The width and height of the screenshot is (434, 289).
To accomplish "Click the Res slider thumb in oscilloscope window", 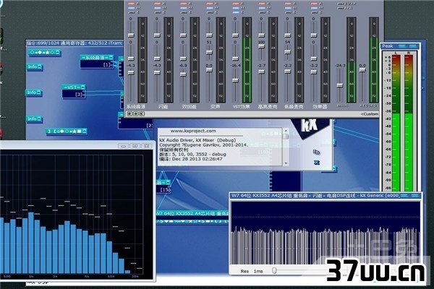I will (274, 270).
